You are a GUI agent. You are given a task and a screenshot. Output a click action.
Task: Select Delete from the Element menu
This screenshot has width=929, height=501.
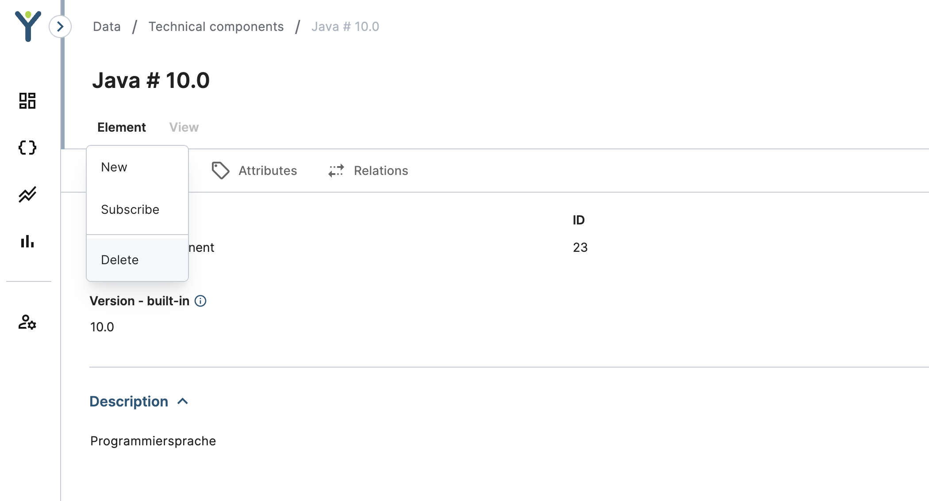120,260
